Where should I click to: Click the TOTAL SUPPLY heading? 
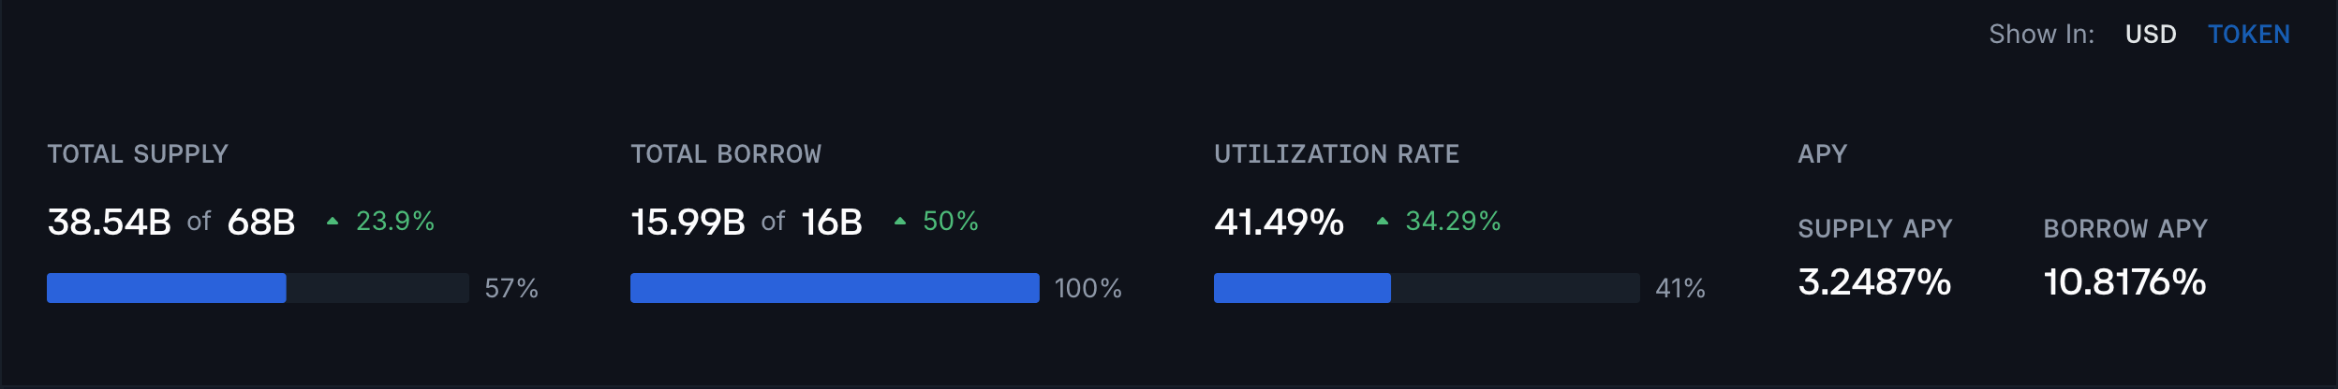[x=138, y=154]
